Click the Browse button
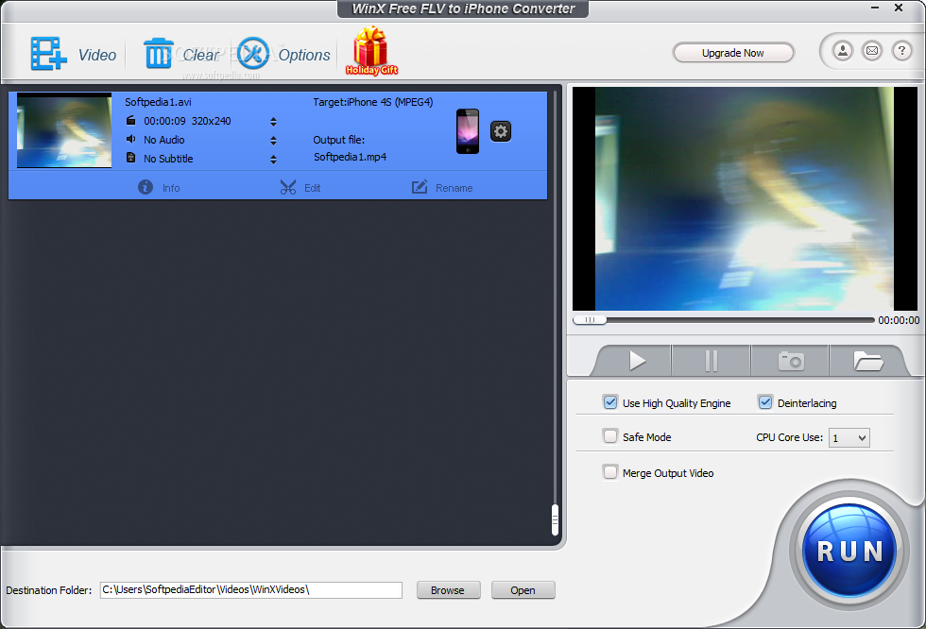 (x=448, y=590)
